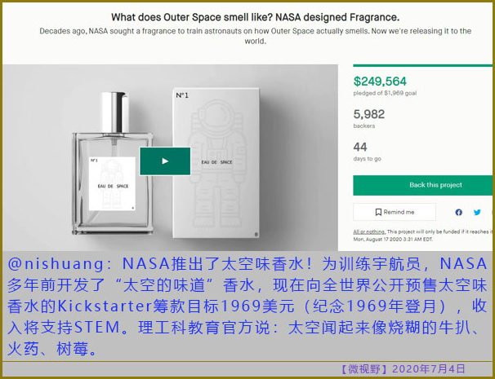Click the white astronaut perfume box image
This screenshot has width=495, height=379.
pyautogui.click(x=216, y=163)
